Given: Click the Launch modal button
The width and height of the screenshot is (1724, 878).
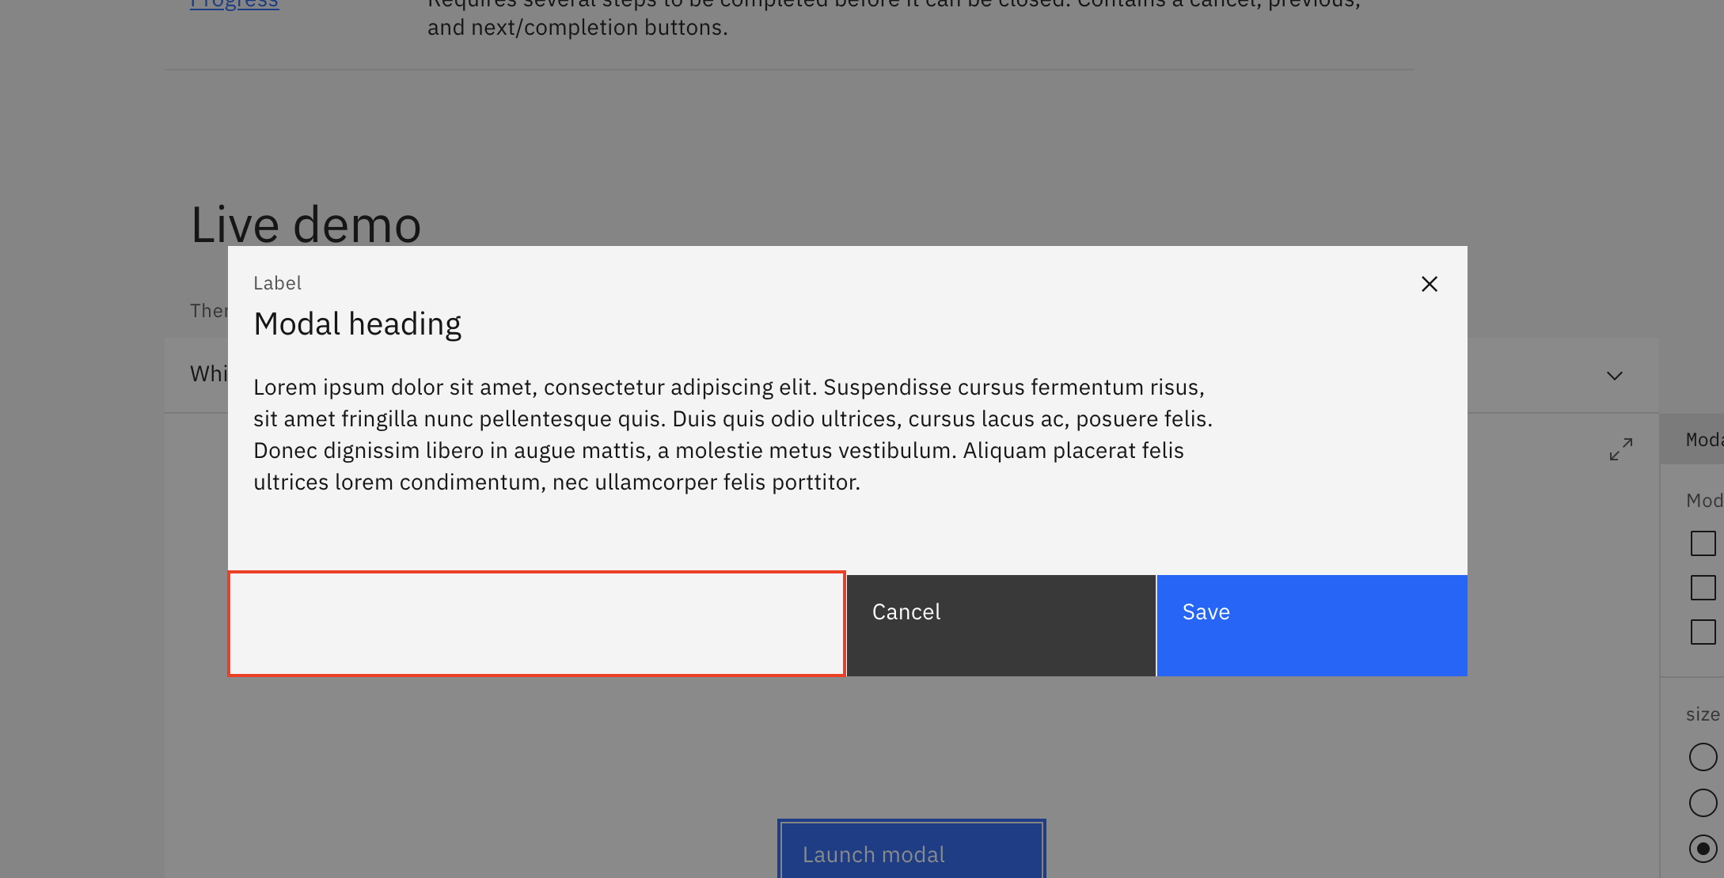Looking at the screenshot, I should [911, 854].
